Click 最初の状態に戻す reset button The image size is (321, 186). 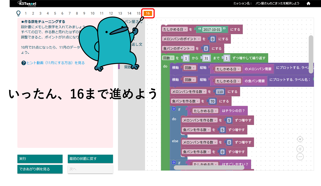click(x=90, y=159)
